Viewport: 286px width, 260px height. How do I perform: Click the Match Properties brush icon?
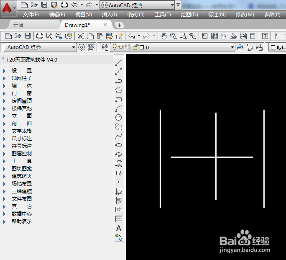pos(110,36)
